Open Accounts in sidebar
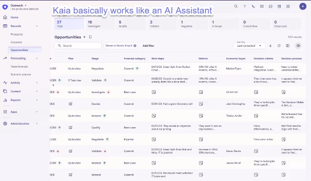 click(16, 42)
